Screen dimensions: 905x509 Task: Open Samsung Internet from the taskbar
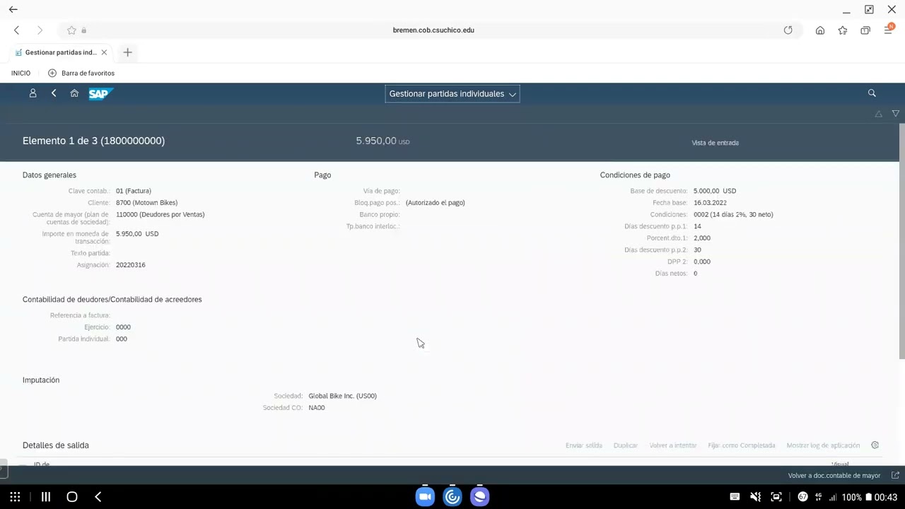click(480, 497)
